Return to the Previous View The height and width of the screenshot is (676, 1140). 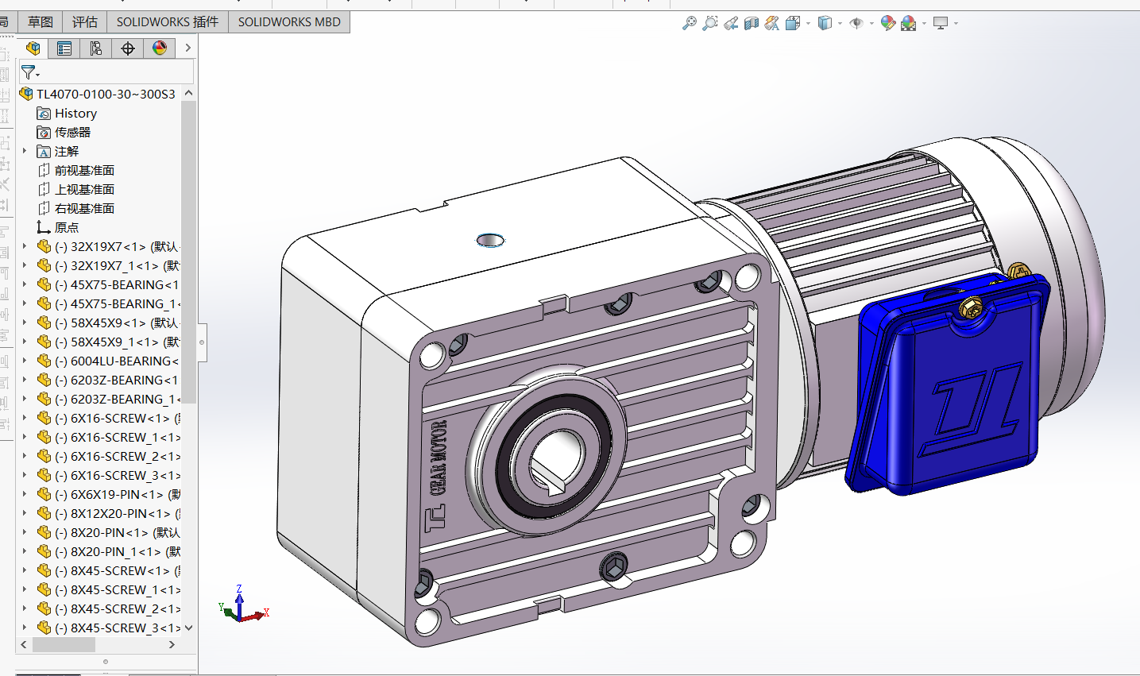click(x=731, y=23)
